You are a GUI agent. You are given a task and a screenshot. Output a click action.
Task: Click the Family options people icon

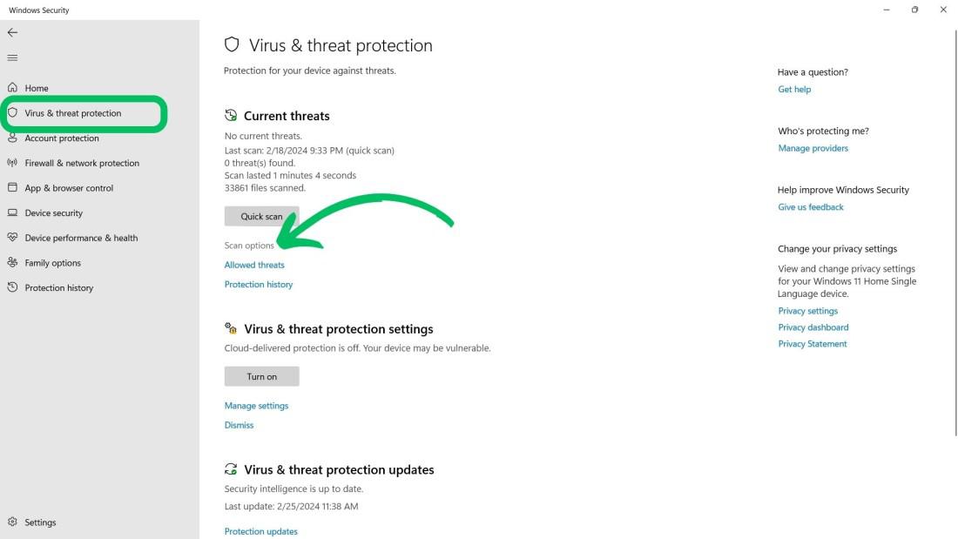tap(12, 262)
